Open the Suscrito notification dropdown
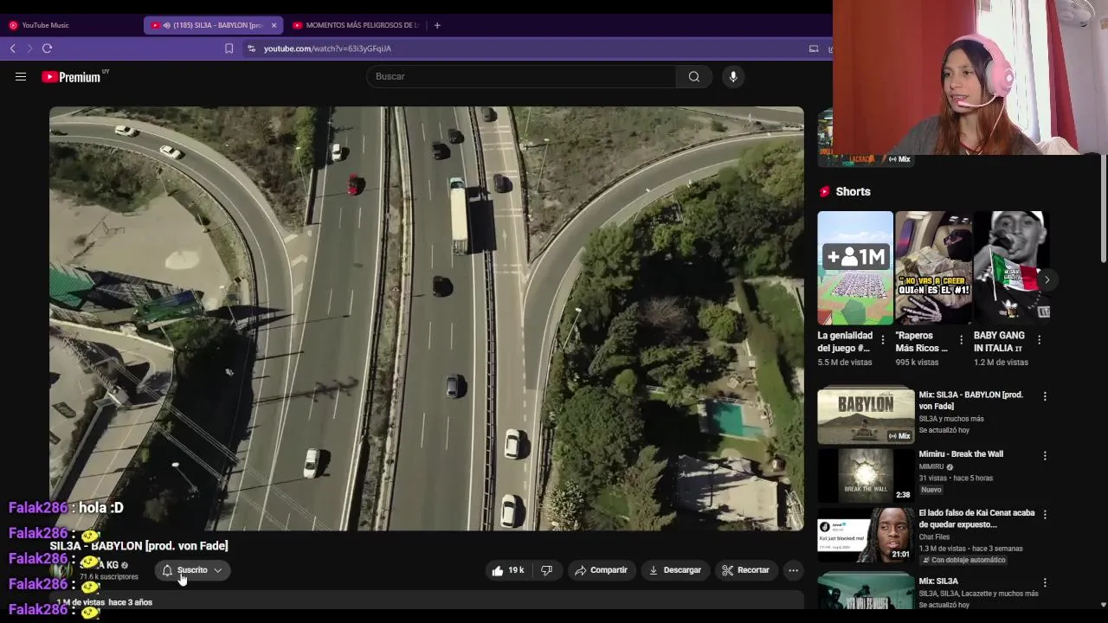The height and width of the screenshot is (623, 1108). (192, 570)
